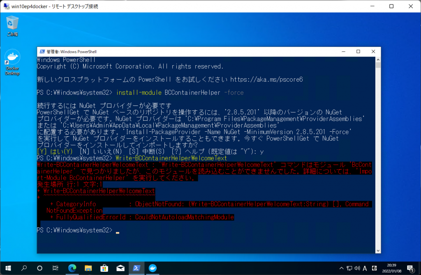The width and height of the screenshot is (421, 275).
Task: Click the https://aka.ms/pscore6 URL text
Action: tap(266, 79)
